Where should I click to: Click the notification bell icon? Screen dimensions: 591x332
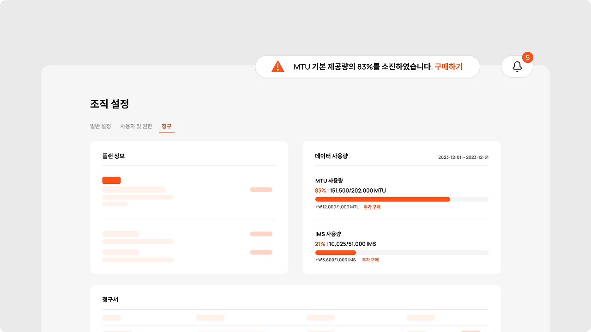click(x=517, y=66)
